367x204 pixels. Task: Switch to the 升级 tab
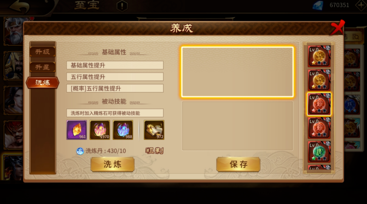42,52
